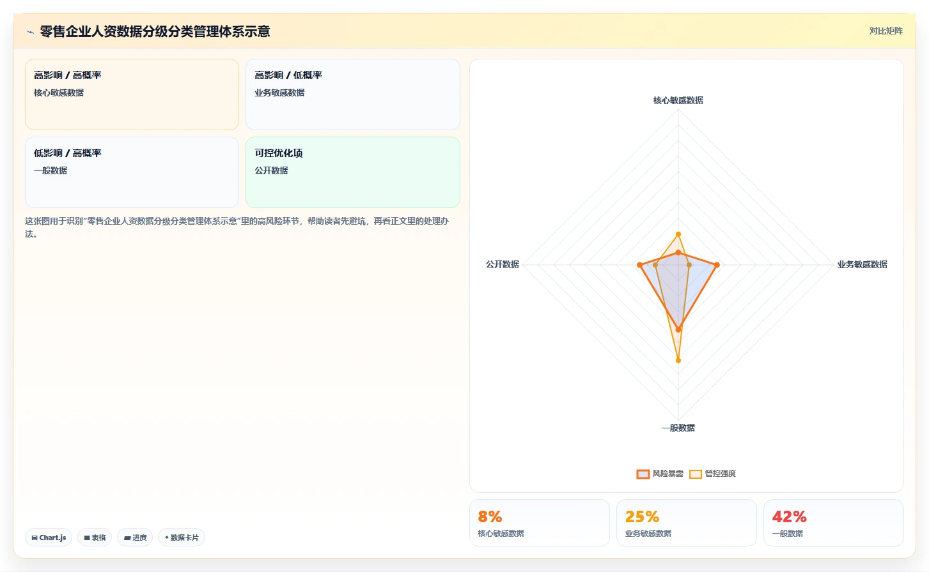Click the 风险暴露 legend label
Screen dimensions: 929x572
667,474
